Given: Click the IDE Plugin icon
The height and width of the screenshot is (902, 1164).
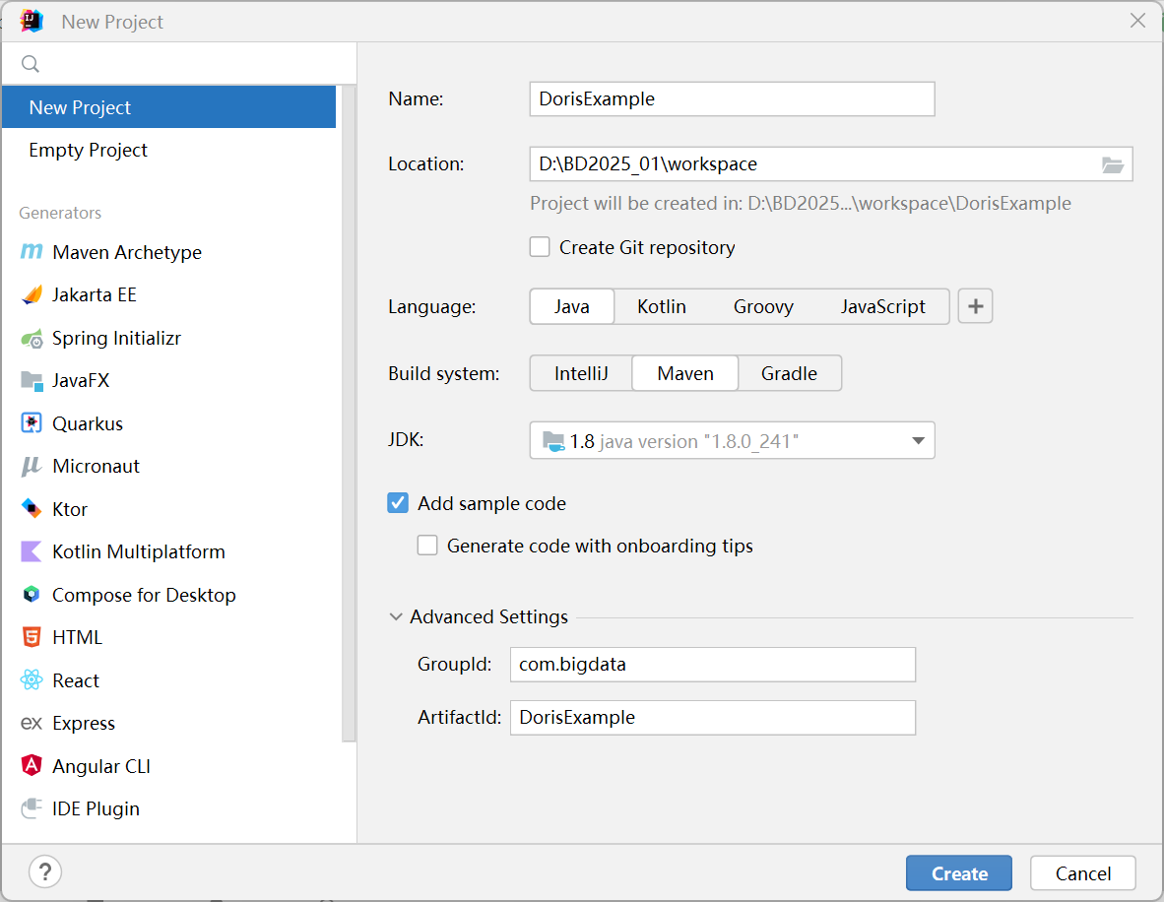Looking at the screenshot, I should coord(32,808).
